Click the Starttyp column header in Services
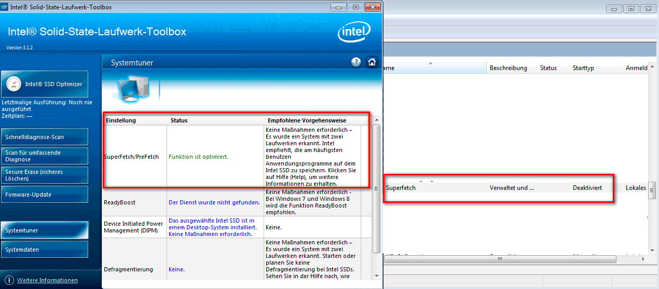This screenshot has height=289, width=659. pos(596,68)
